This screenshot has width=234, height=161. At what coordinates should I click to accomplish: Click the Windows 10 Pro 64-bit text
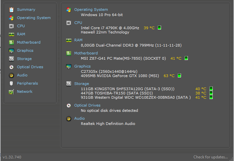tap(102, 15)
